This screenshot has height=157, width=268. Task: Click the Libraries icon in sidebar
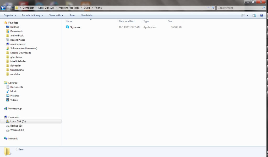(6, 83)
